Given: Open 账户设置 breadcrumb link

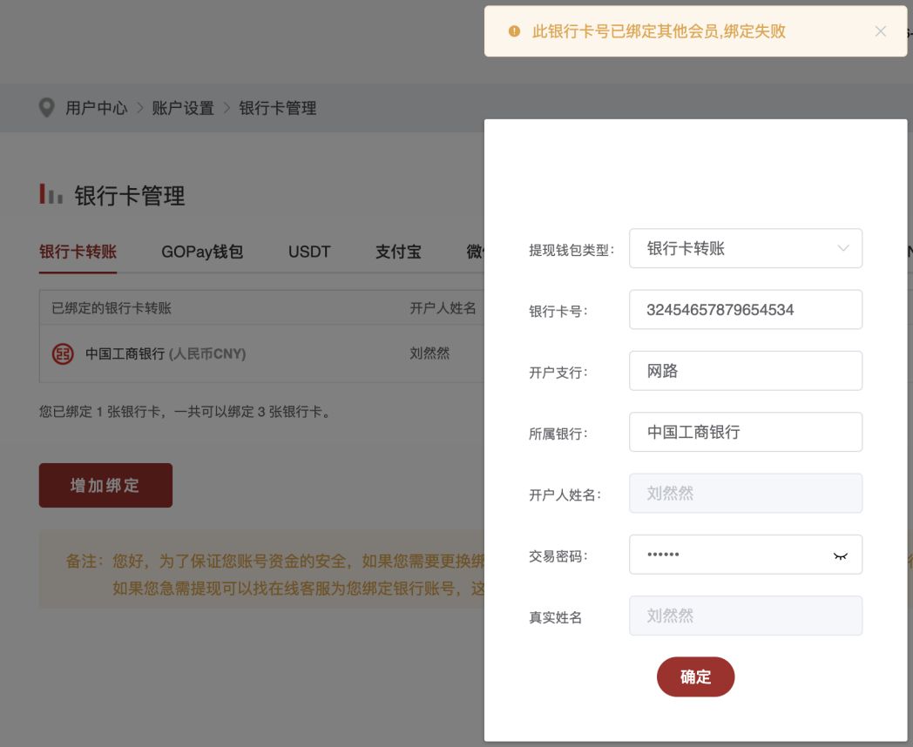Looking at the screenshot, I should pyautogui.click(x=183, y=108).
